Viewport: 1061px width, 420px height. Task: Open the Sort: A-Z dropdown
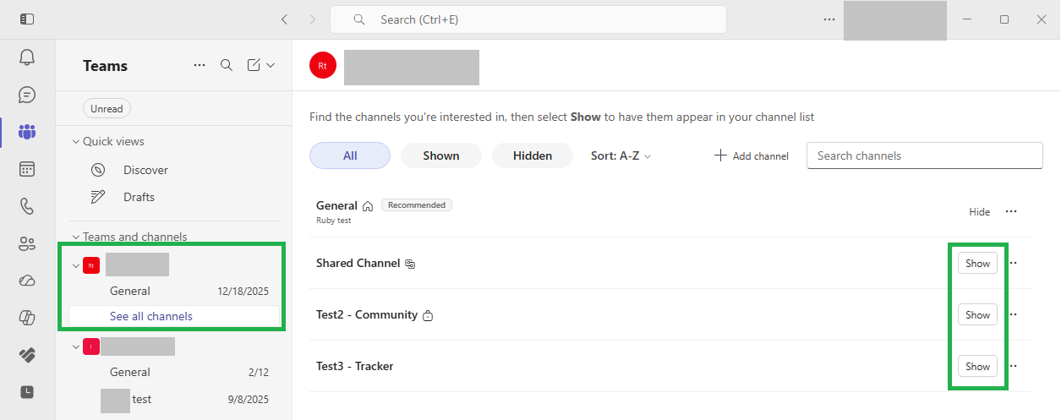[621, 155]
